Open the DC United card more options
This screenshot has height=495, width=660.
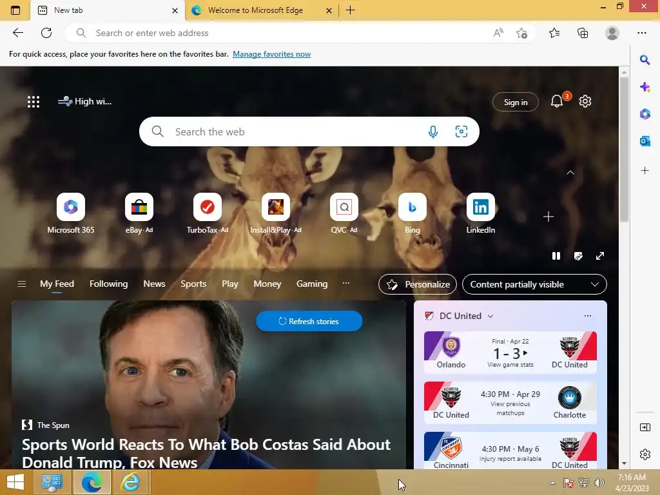click(x=588, y=316)
